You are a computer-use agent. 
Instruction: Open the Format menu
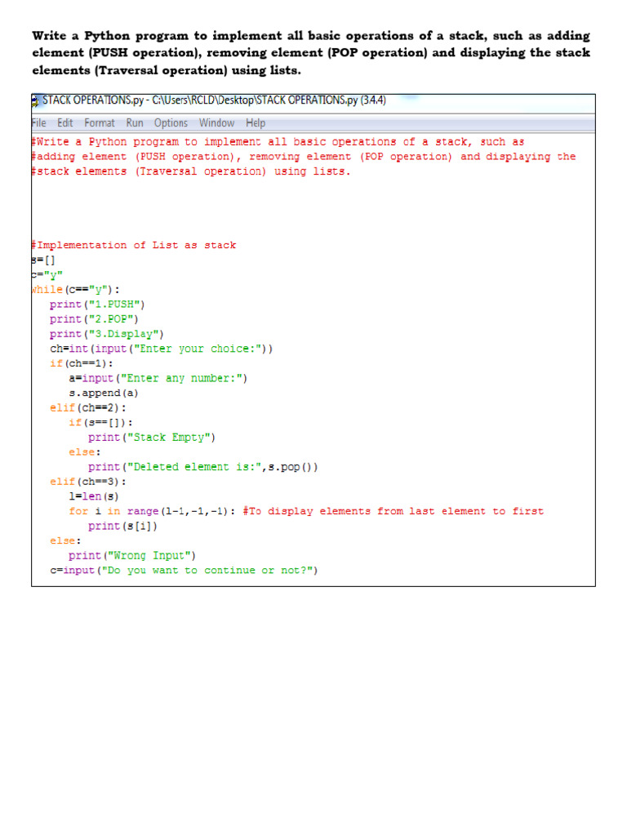(99, 123)
